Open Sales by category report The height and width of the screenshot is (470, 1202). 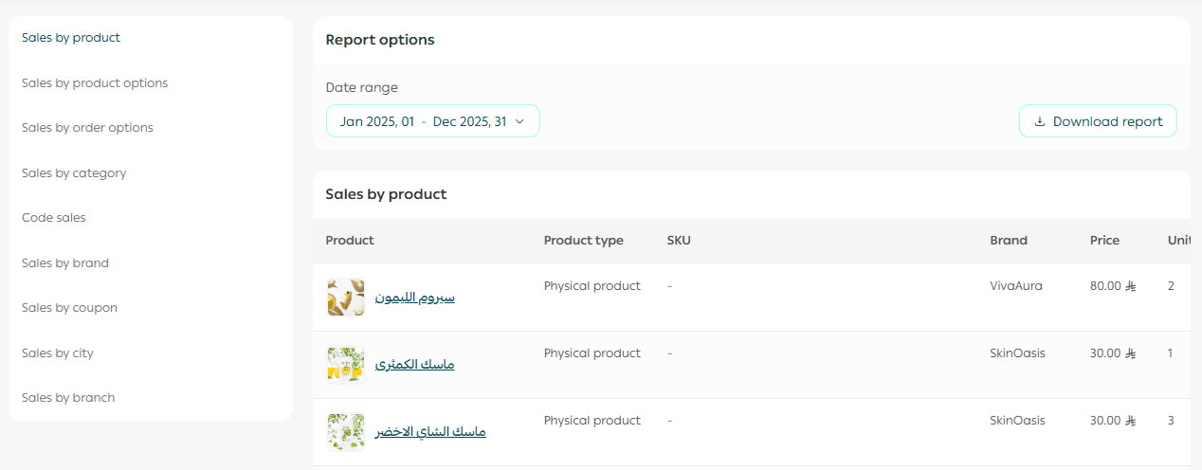[74, 173]
